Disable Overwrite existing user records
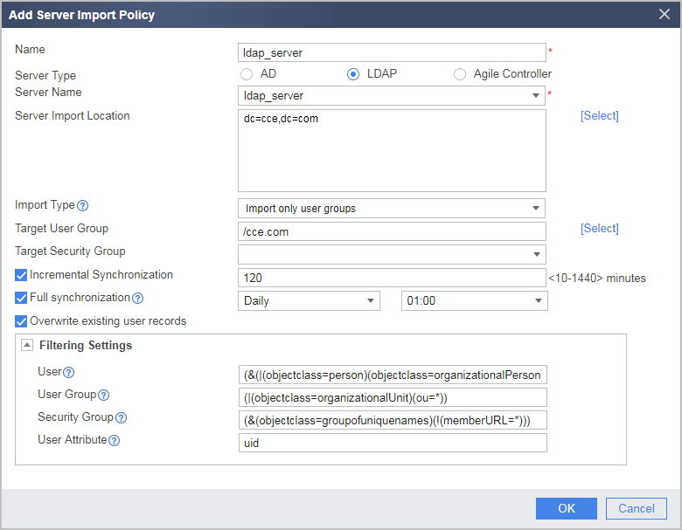The width and height of the screenshot is (682, 530). pyautogui.click(x=21, y=321)
